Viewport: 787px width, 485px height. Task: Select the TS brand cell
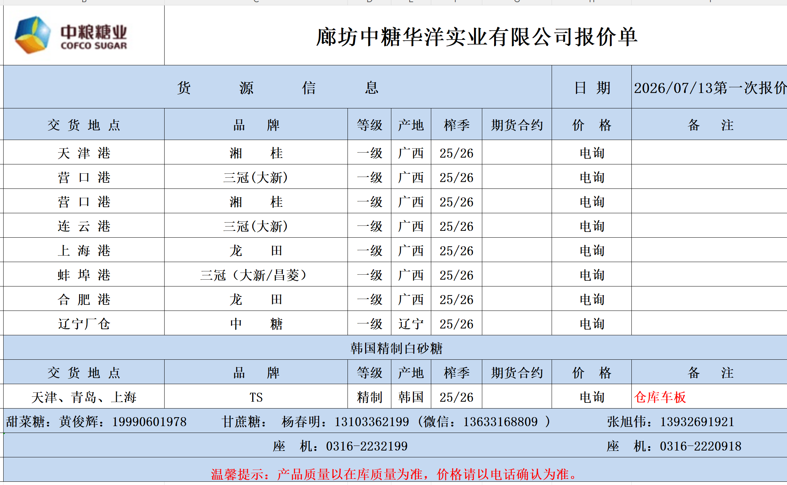(x=256, y=397)
